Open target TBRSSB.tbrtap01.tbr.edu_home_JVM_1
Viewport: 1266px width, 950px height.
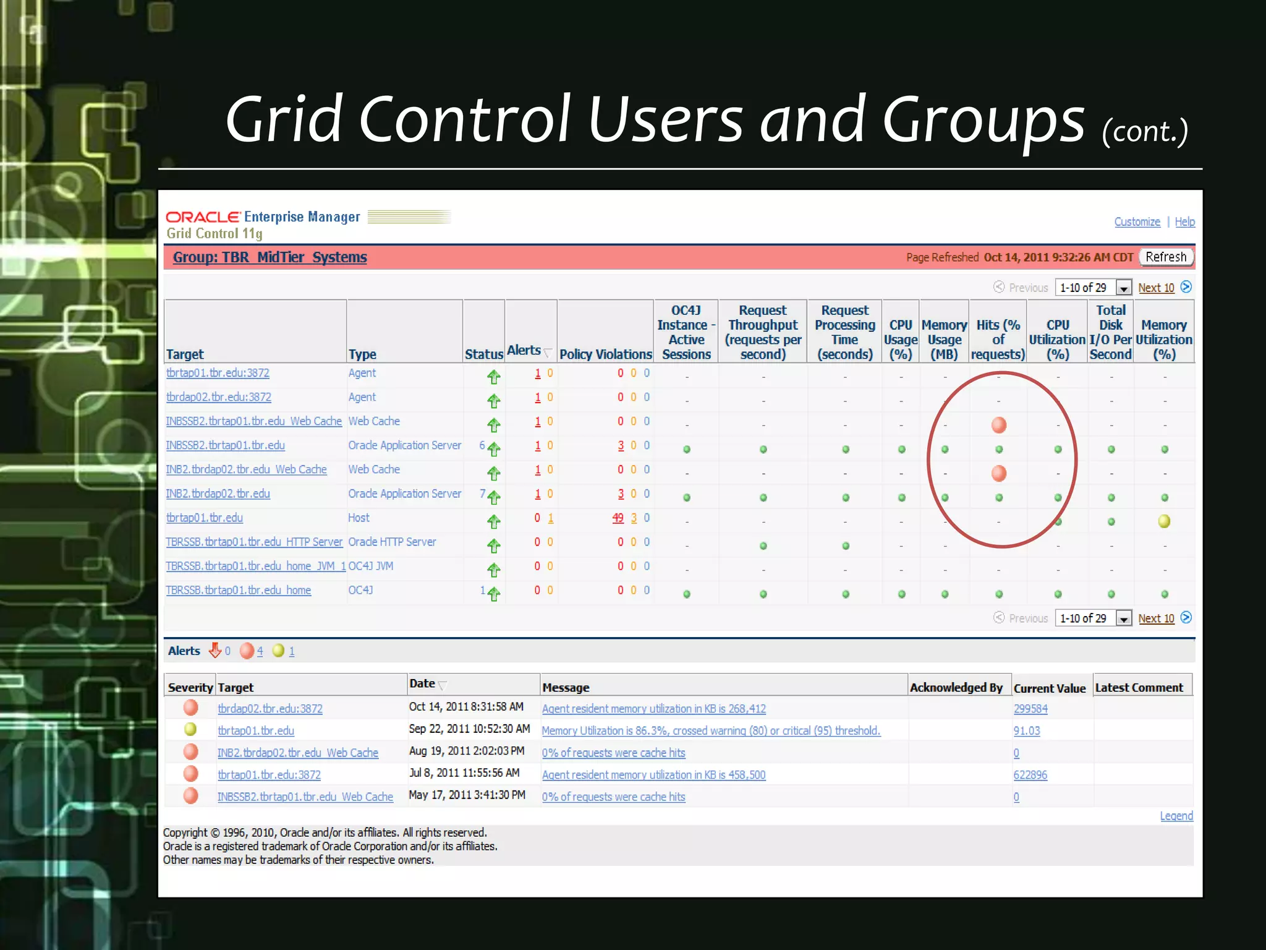coord(256,566)
